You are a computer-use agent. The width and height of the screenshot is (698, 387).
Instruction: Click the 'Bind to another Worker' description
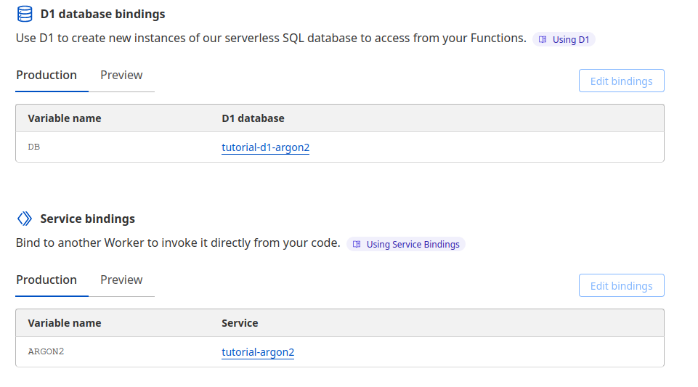pos(178,243)
